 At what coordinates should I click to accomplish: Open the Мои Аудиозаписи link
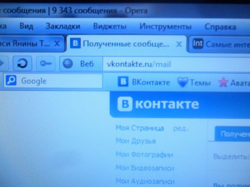pos(145,181)
